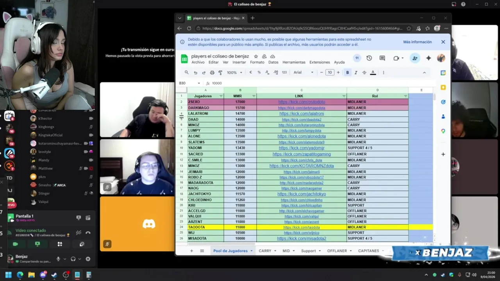Disconnect from the Discord voice call
Screen dimensions: 500x281
point(88,233)
